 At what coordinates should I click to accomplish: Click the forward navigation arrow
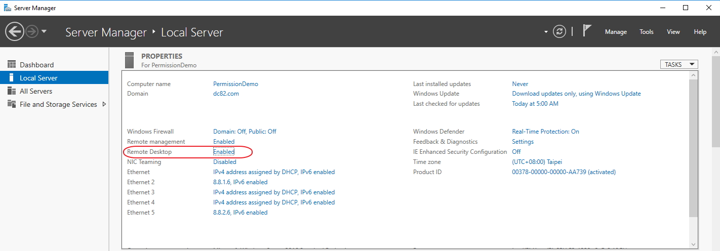(x=32, y=32)
